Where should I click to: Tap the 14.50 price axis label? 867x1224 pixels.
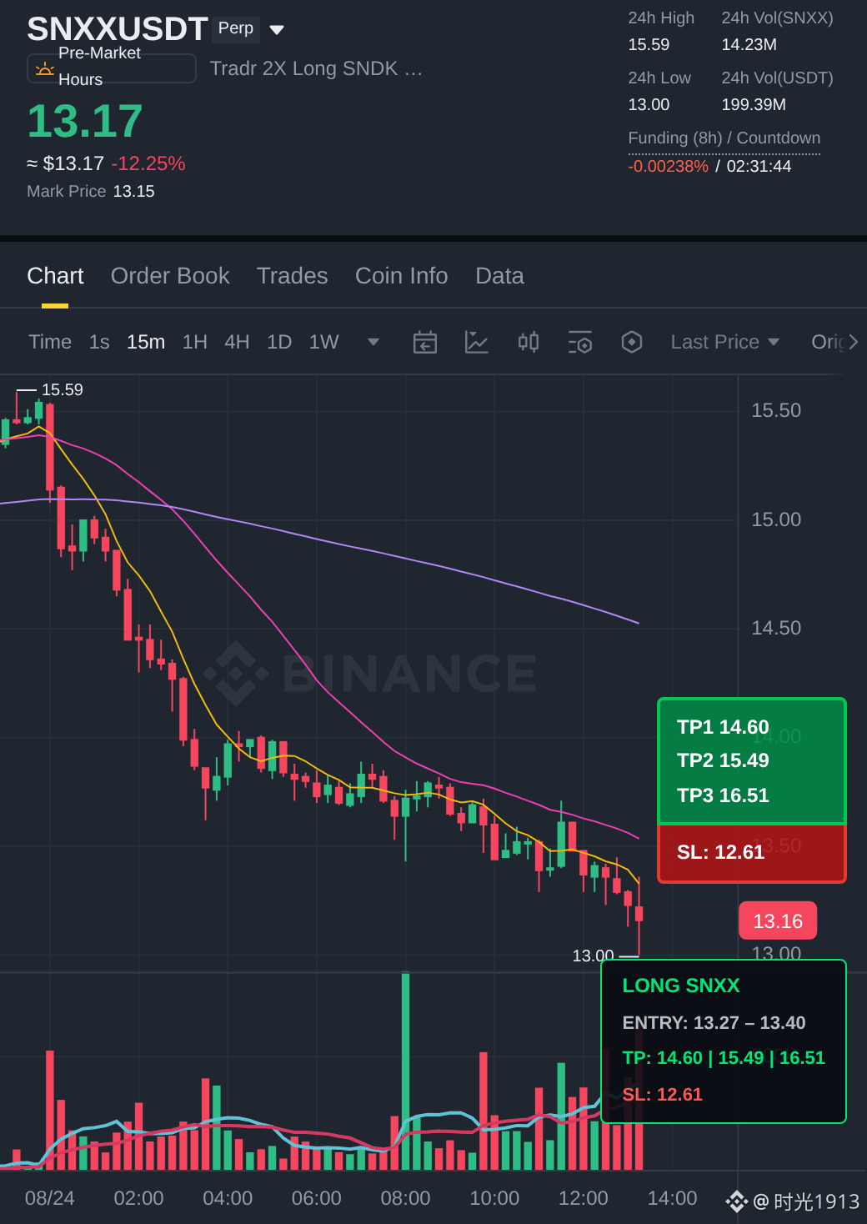click(776, 628)
